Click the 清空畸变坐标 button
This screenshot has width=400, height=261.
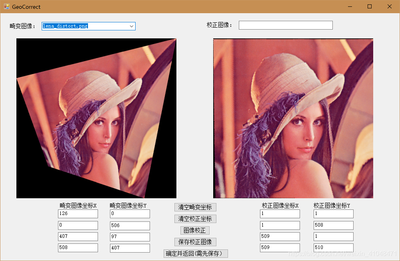195,207
